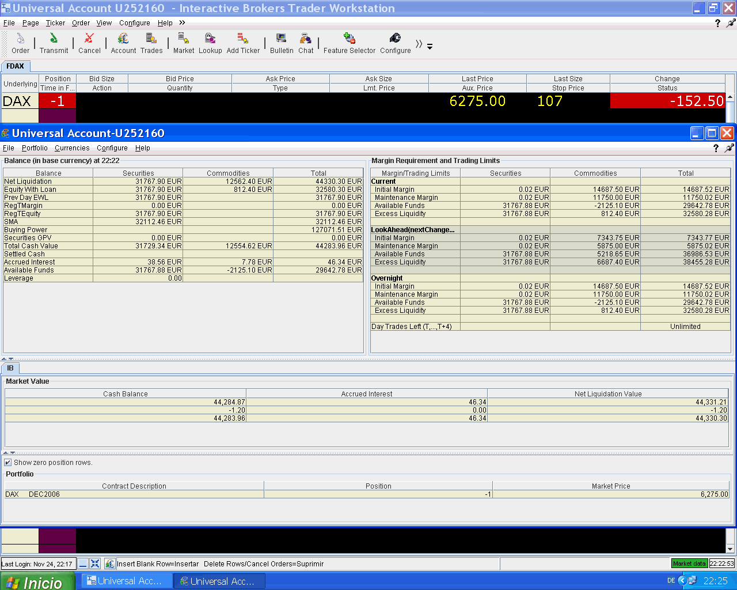Image resolution: width=737 pixels, height=590 pixels.
Task: Open the Help menu in Account window
Action: point(143,148)
